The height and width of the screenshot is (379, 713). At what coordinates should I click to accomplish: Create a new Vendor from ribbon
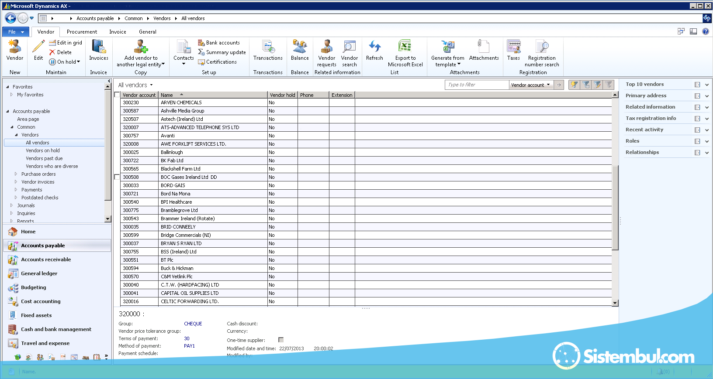14,50
